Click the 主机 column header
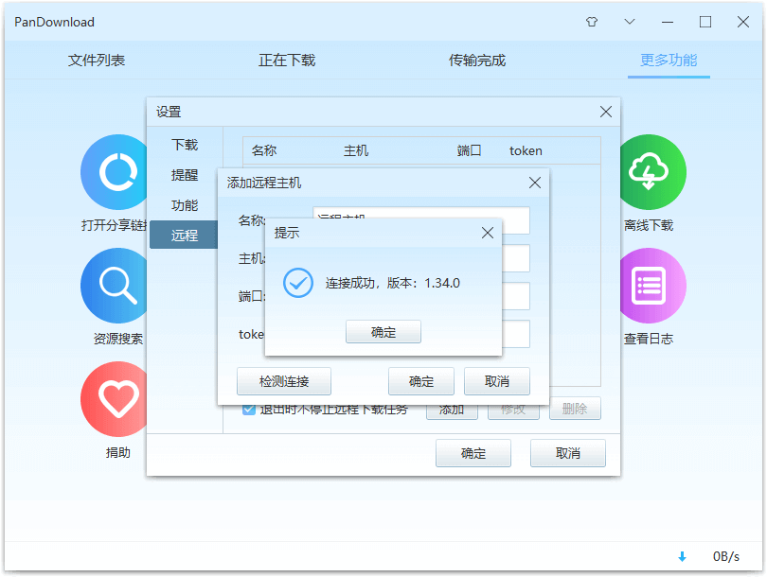This screenshot has width=767, height=577. click(356, 150)
